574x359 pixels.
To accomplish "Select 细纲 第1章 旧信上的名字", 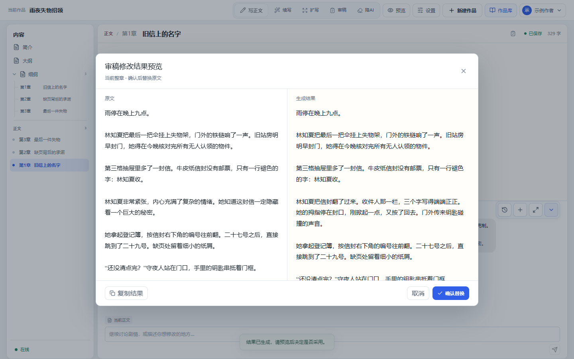I will pyautogui.click(x=51, y=87).
